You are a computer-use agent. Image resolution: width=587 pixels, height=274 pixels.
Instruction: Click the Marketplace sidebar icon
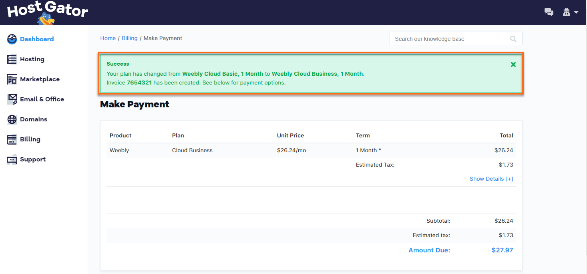click(12, 79)
